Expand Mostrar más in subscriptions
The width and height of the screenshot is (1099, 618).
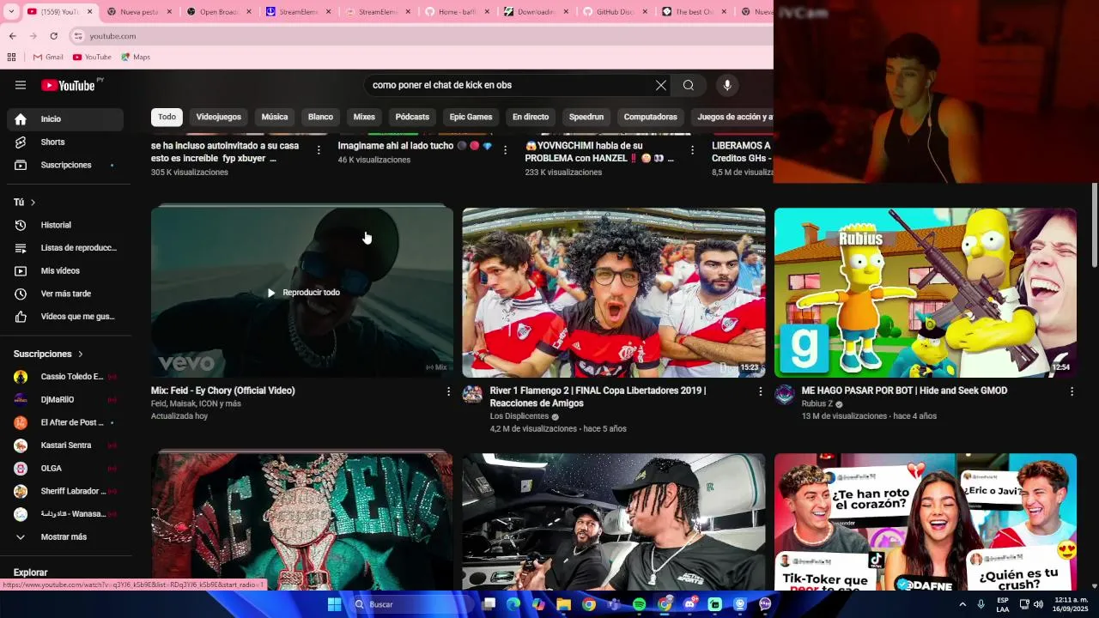[65, 537]
